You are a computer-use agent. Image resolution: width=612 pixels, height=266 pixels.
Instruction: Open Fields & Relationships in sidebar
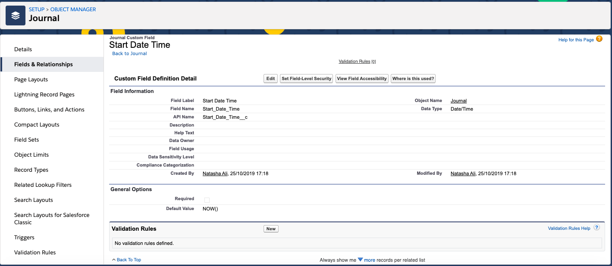click(43, 64)
